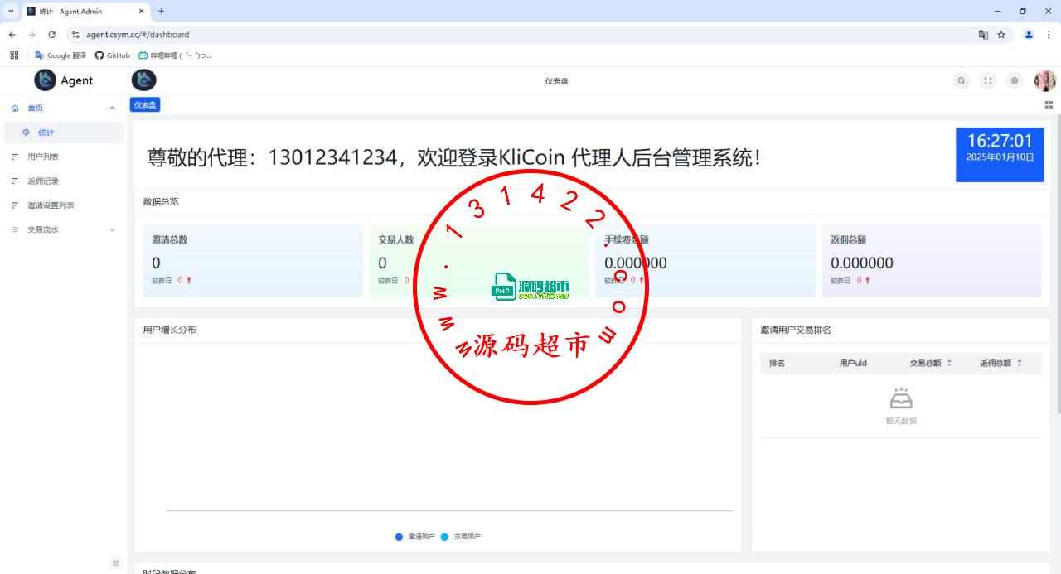This screenshot has height=574, width=1061.
Task: Click the 用户uid column header
Action: coord(853,363)
